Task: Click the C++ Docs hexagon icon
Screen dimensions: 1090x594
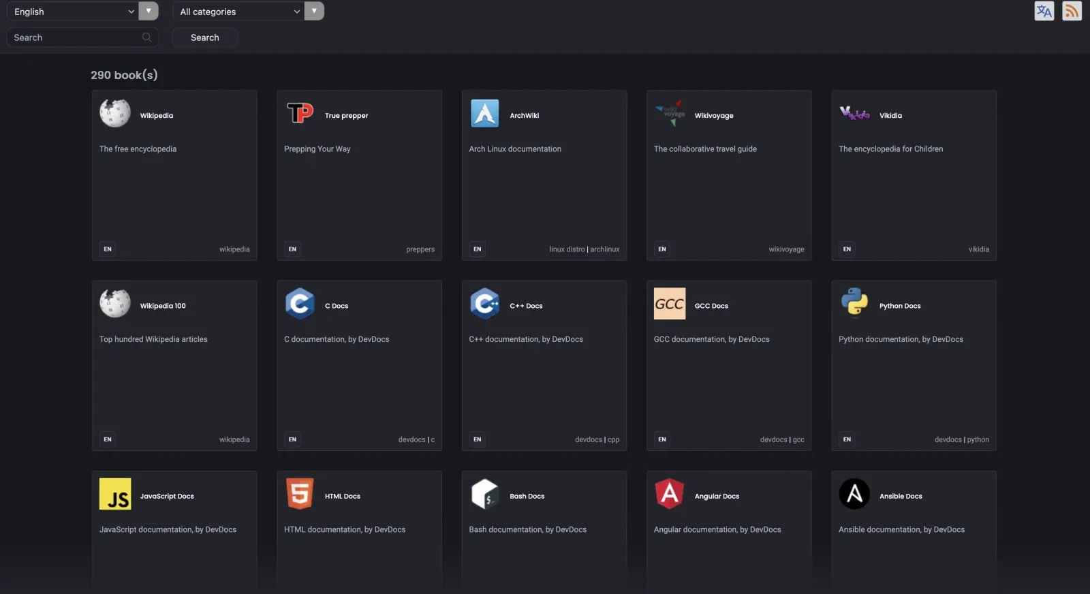Action: click(x=484, y=304)
